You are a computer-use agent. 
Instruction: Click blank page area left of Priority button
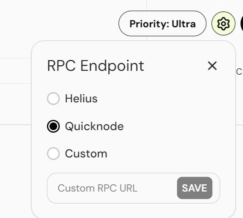62,23
